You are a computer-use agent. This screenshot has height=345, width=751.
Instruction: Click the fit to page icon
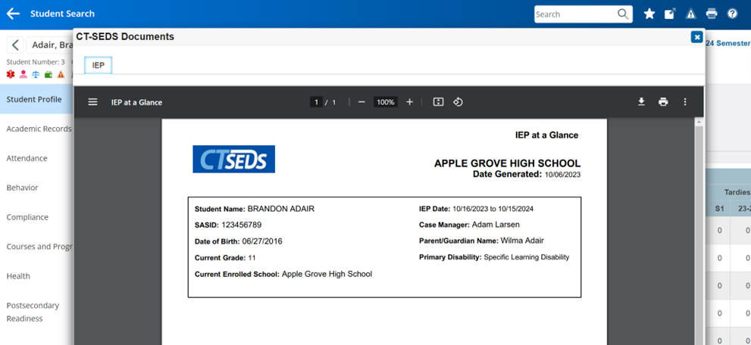[x=438, y=102]
